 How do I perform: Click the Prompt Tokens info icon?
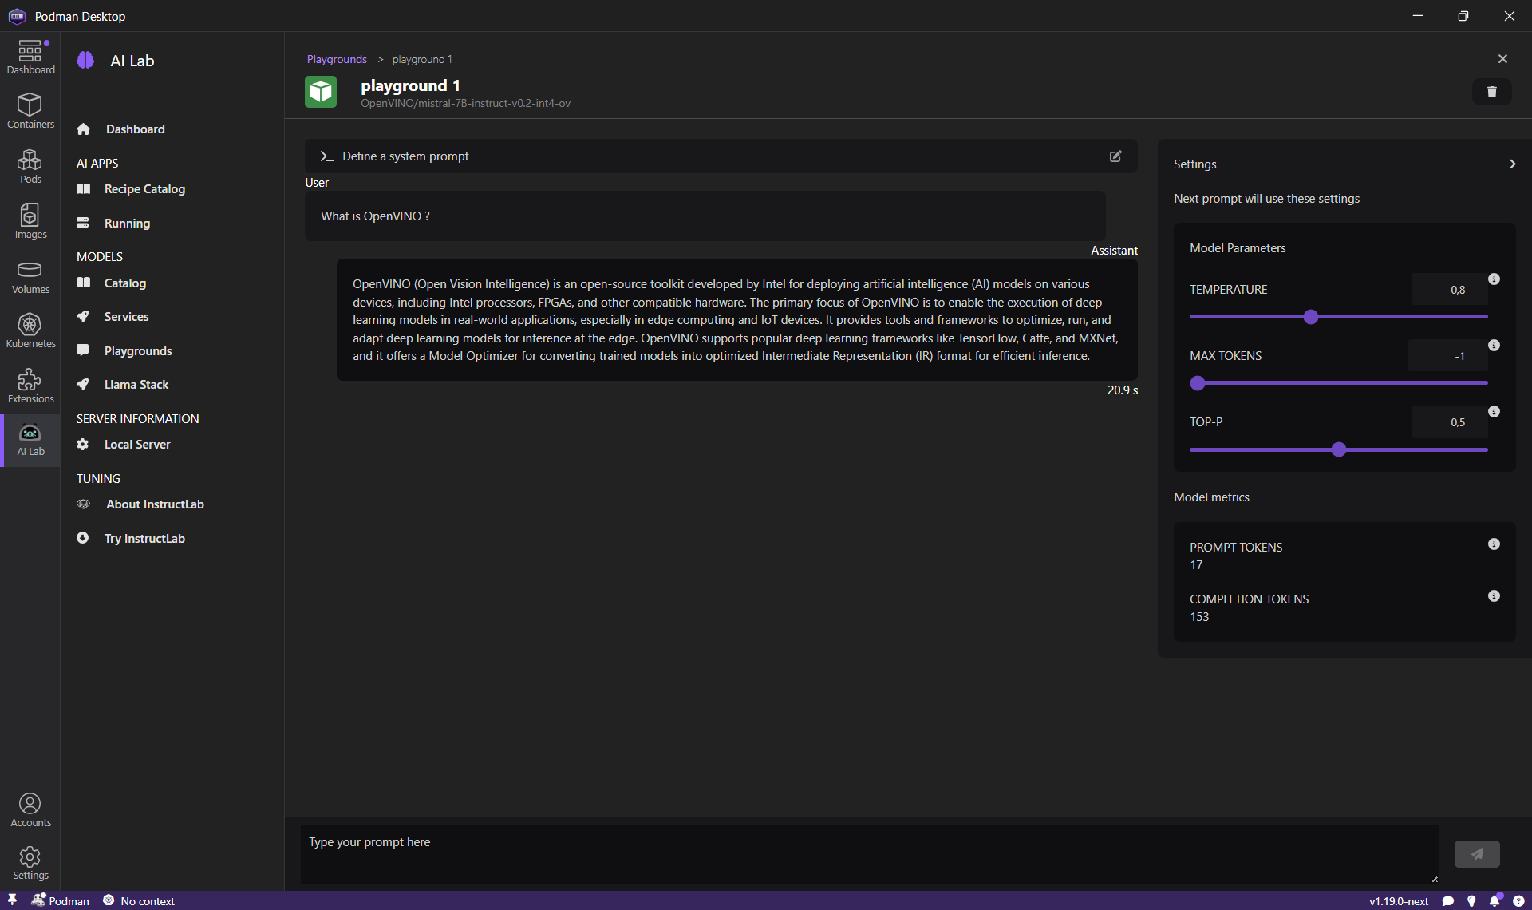point(1494,544)
